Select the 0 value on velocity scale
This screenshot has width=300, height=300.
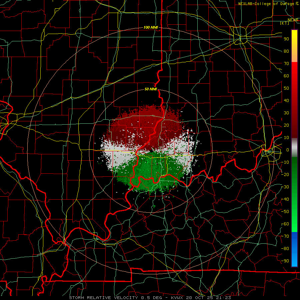click(288, 150)
